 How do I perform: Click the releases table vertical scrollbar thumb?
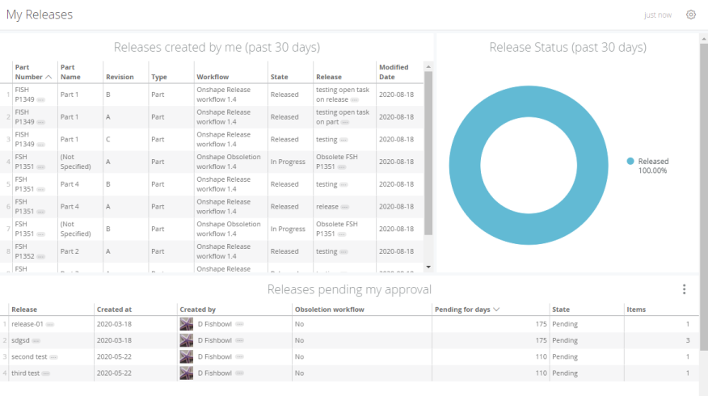coord(428,153)
